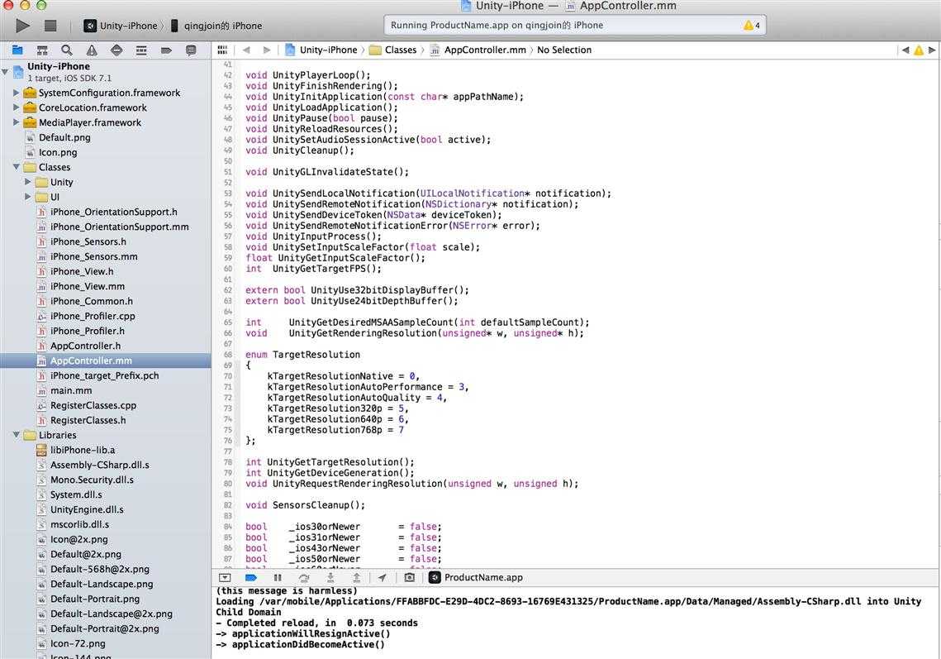
Task: Open iPhone_target_Prefix.pch
Action: tap(104, 375)
